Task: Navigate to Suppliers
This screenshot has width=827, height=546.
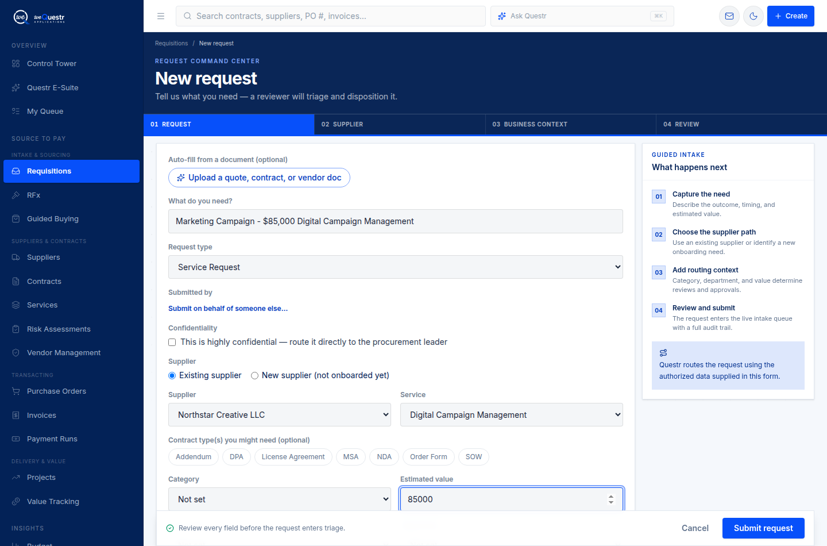Action: [x=71, y=257]
